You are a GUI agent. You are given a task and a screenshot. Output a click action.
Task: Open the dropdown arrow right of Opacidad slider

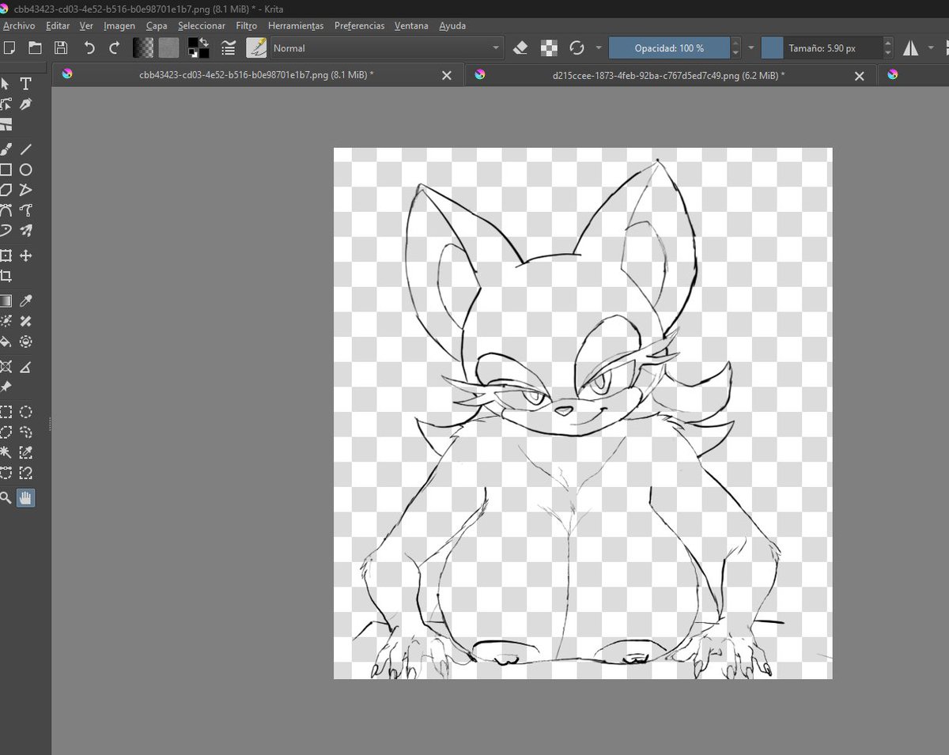(751, 48)
